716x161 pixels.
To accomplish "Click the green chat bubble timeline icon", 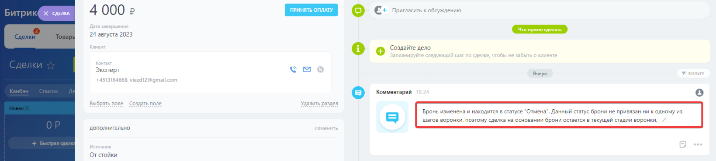I will 358,10.
